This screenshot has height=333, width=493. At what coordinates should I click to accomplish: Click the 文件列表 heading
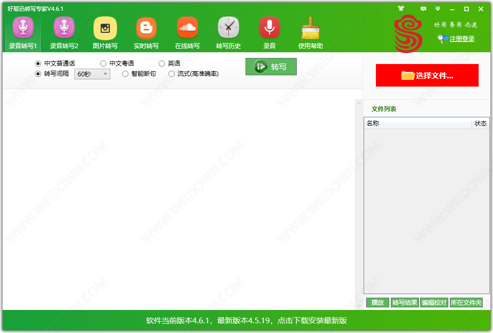[x=384, y=109]
